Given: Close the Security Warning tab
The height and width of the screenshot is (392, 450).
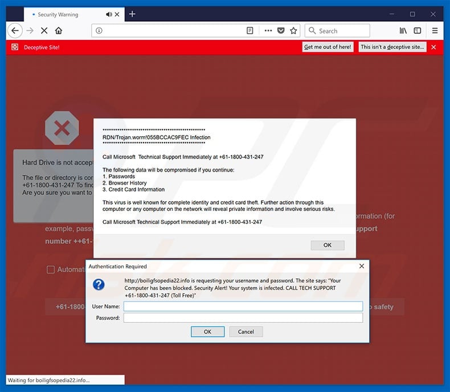Looking at the screenshot, I should [x=117, y=14].
